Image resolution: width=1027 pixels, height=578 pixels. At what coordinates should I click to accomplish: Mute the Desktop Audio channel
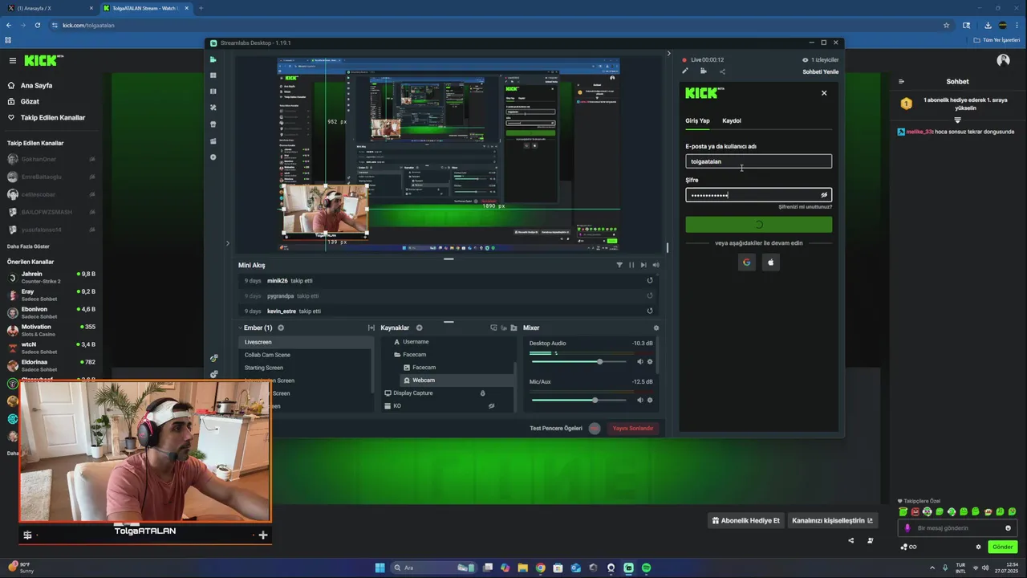coord(640,361)
